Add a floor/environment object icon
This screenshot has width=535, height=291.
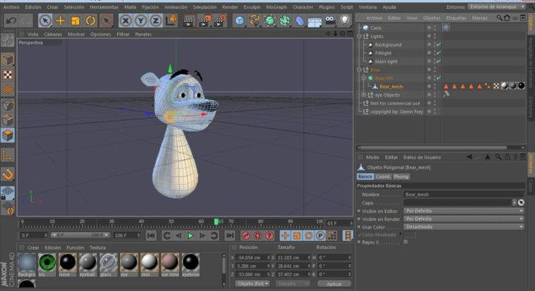(x=314, y=22)
